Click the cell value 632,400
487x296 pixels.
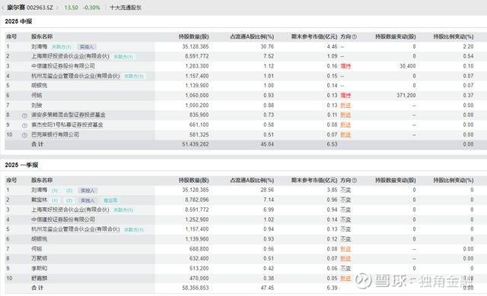tap(199, 259)
